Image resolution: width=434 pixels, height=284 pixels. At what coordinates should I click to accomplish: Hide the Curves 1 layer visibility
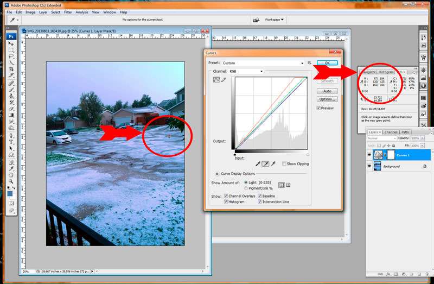coord(369,155)
